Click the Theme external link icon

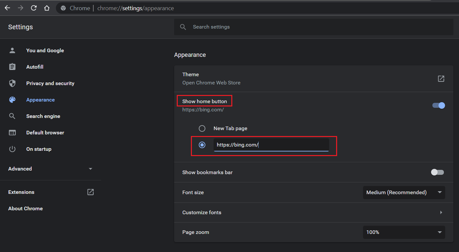pyautogui.click(x=441, y=79)
